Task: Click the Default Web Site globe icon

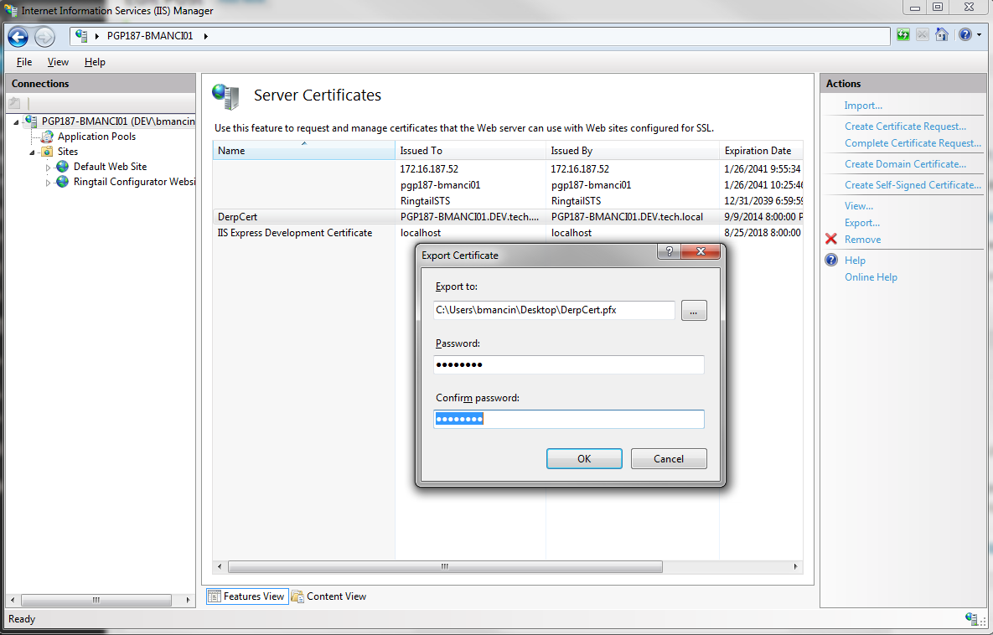Action: click(x=62, y=167)
